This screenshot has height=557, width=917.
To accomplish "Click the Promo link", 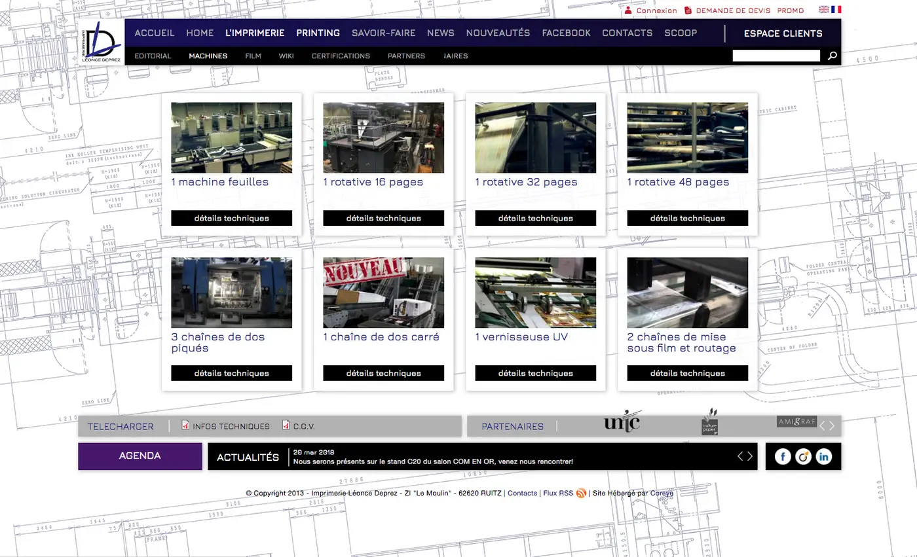I will (x=791, y=10).
